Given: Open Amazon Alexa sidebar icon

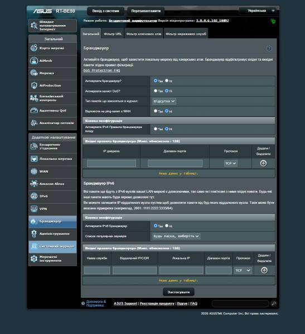Looking at the screenshot, I should [34, 184].
